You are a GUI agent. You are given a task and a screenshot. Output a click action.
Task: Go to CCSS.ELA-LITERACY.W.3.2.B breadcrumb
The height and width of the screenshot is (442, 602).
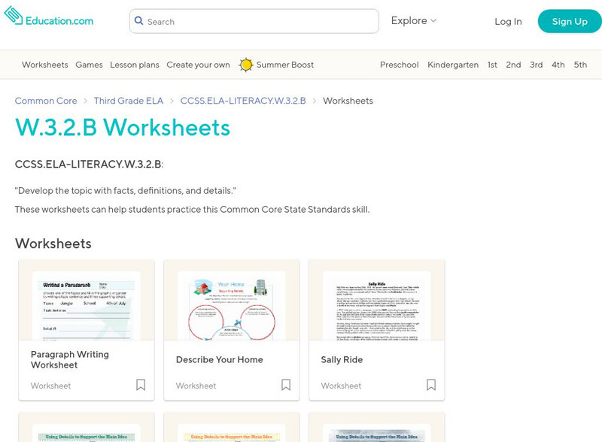pyautogui.click(x=243, y=101)
